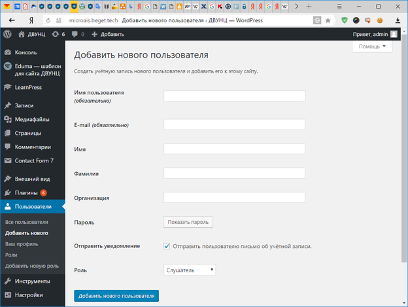Click the translate page icon in address bar

317,20
